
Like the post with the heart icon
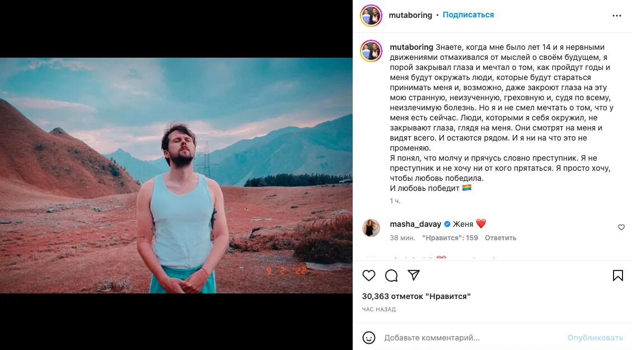pos(369,276)
